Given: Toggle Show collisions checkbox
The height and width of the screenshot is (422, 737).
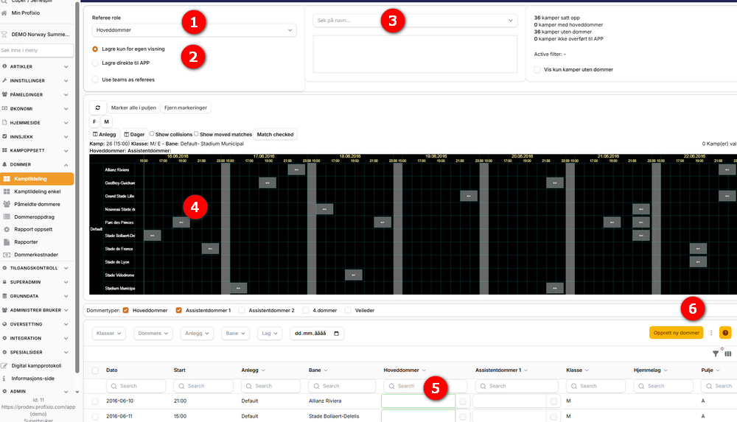Looking at the screenshot, I should 152,134.
